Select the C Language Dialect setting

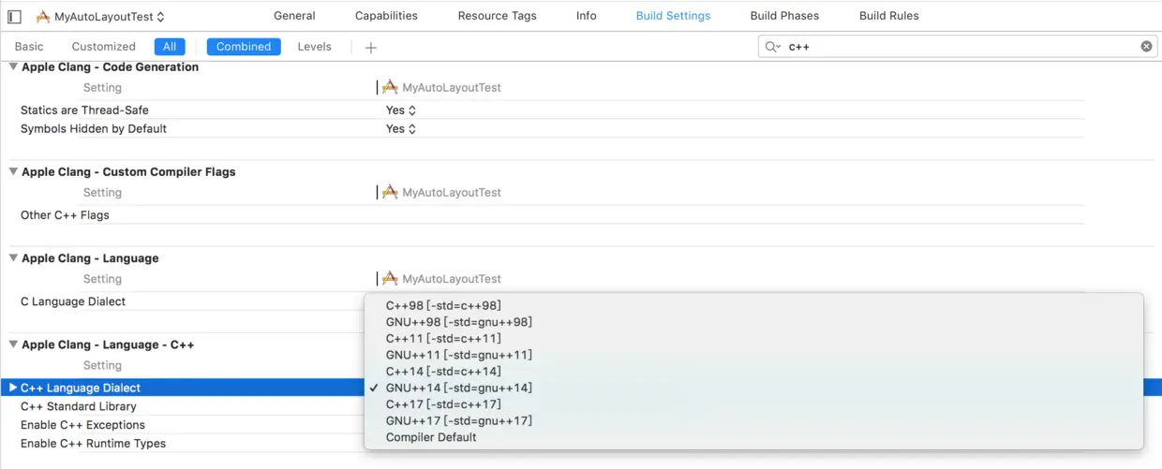click(73, 301)
